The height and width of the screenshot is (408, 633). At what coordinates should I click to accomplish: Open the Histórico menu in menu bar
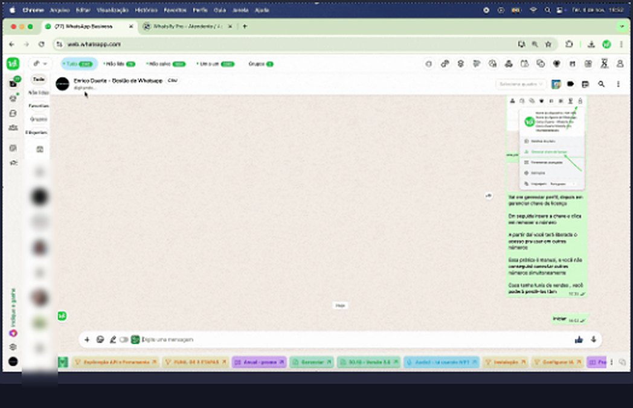[146, 10]
